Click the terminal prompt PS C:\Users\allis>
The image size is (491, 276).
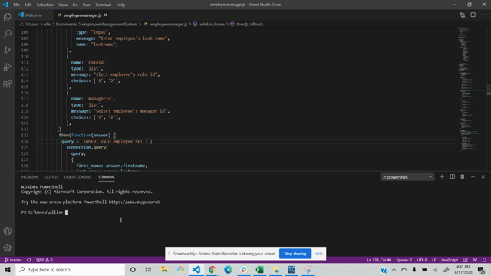pos(42,212)
